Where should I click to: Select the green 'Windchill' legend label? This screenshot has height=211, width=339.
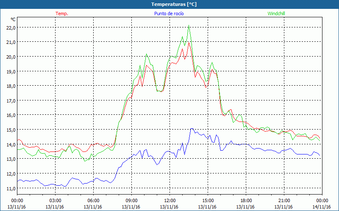coord(276,14)
